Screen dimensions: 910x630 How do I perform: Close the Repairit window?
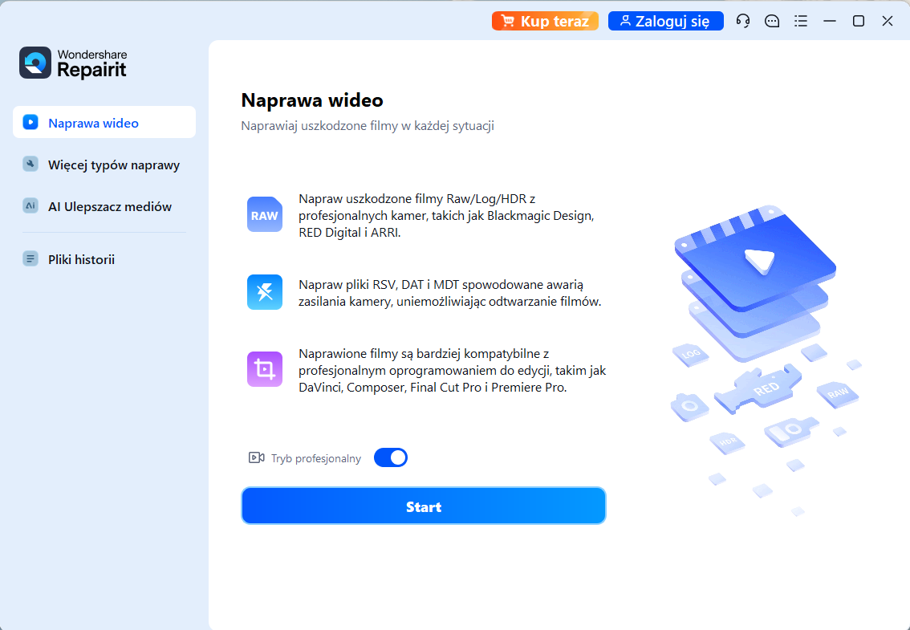(x=888, y=21)
